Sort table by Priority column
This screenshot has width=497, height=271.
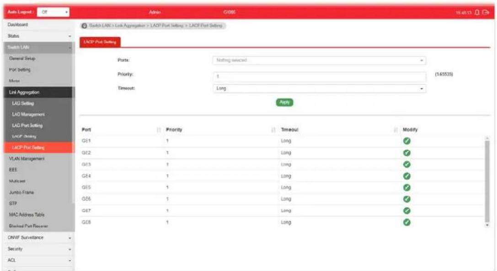(273, 130)
